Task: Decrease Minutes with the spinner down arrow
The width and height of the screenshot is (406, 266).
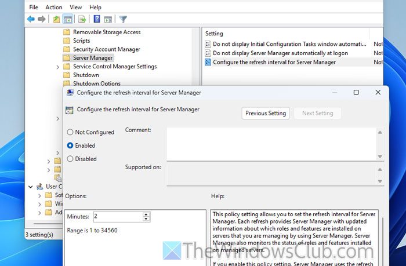Action: click(x=146, y=219)
